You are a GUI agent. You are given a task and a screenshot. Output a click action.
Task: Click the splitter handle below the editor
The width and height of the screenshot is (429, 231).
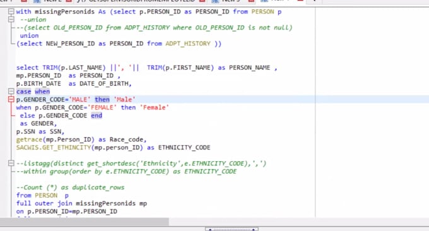[x=232, y=229]
